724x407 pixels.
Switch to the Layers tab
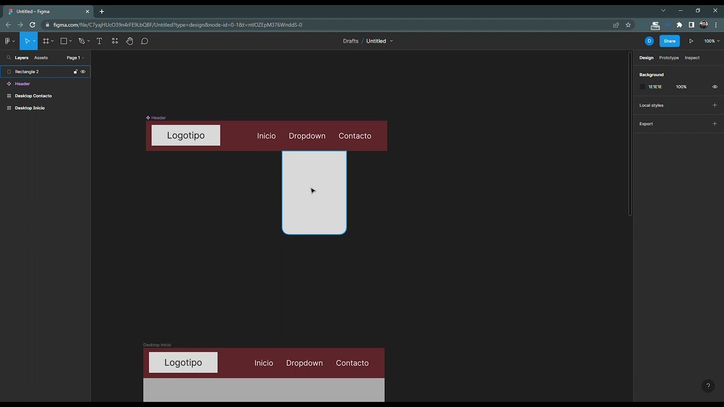[21, 58]
